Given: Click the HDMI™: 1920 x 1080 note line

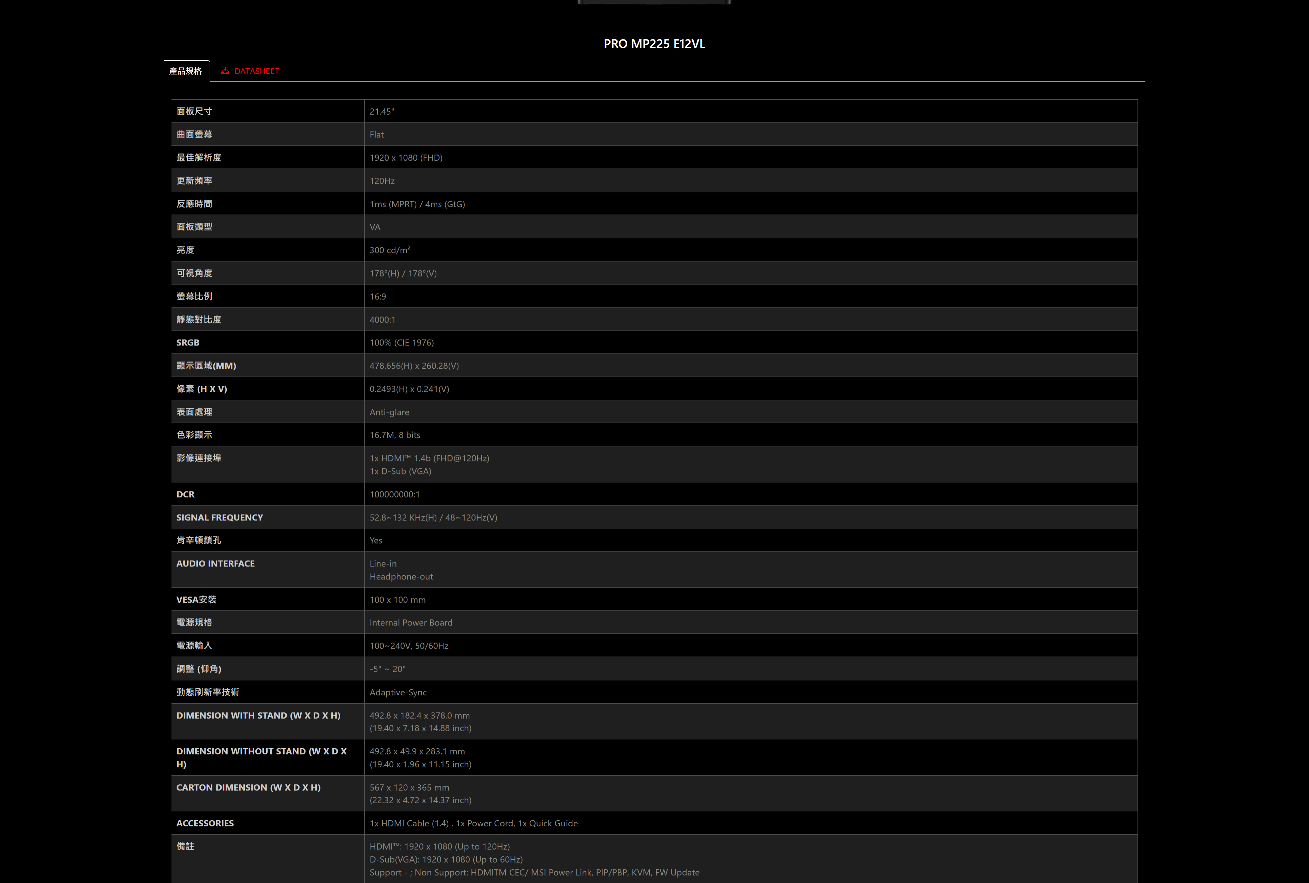Looking at the screenshot, I should (440, 847).
